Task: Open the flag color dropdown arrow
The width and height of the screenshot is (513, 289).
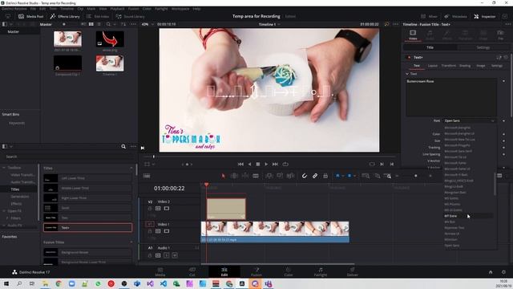Action: [342, 177]
